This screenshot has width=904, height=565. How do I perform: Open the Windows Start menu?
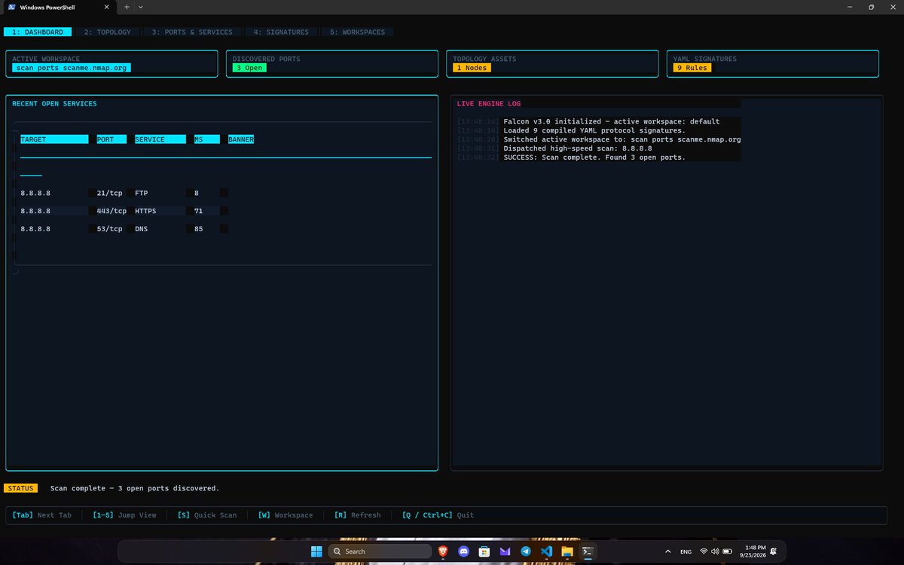316,551
